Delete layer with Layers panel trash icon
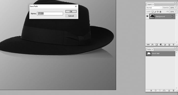178x95 pixels. pos(173,45)
